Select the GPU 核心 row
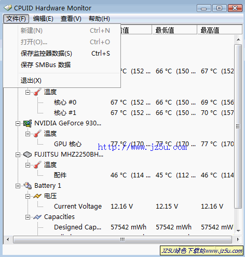Image resolution: width=245 pixels, height=257 pixels. pyautogui.click(x=67, y=144)
